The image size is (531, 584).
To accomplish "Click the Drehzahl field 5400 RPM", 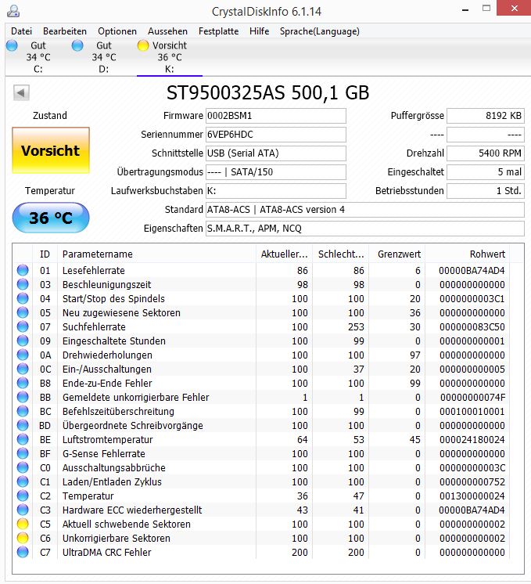I will click(x=486, y=153).
